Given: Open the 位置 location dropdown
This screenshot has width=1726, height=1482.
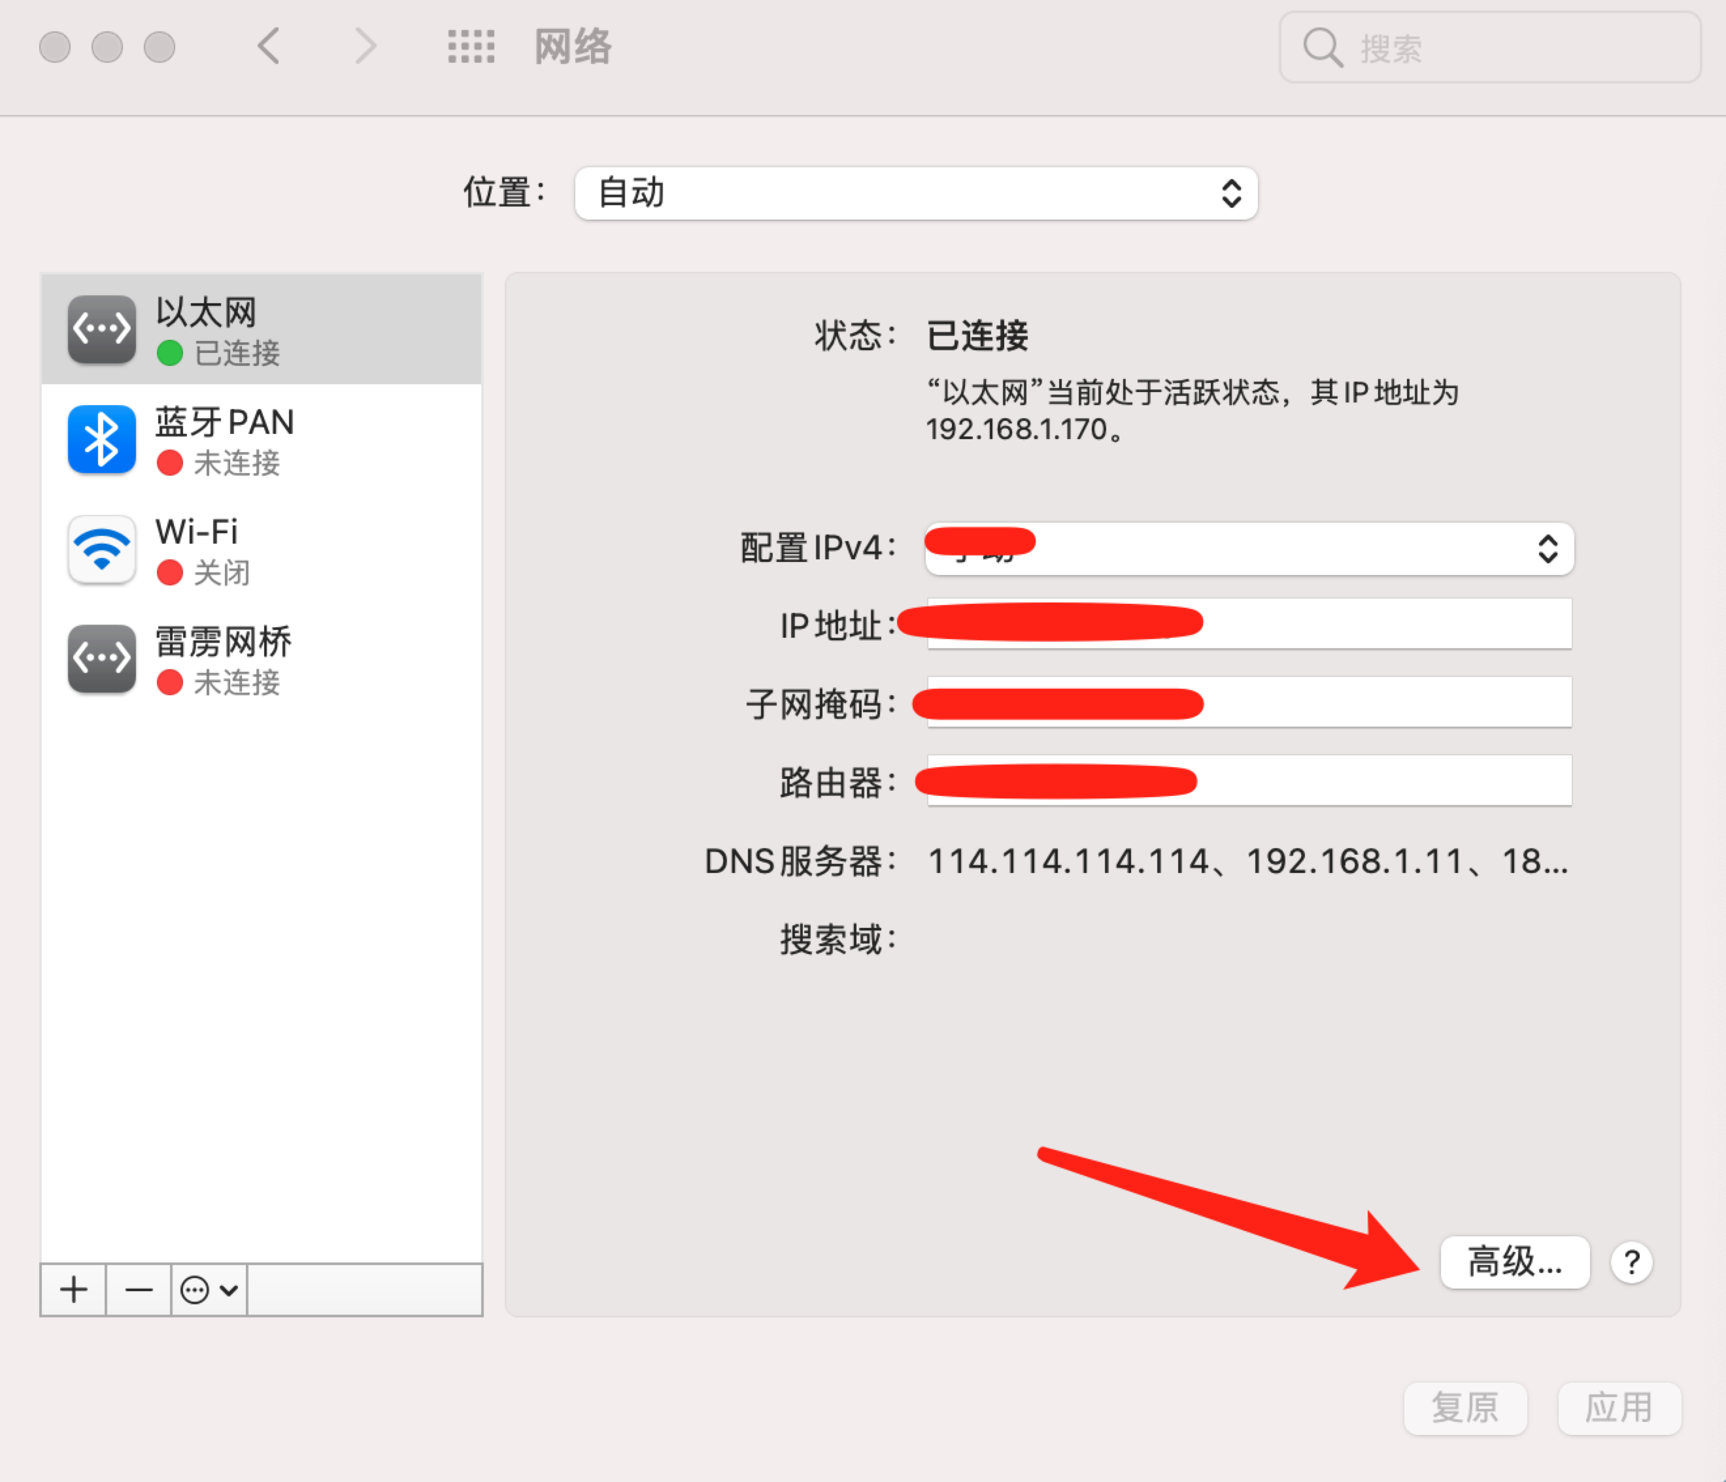Looking at the screenshot, I should pos(915,193).
